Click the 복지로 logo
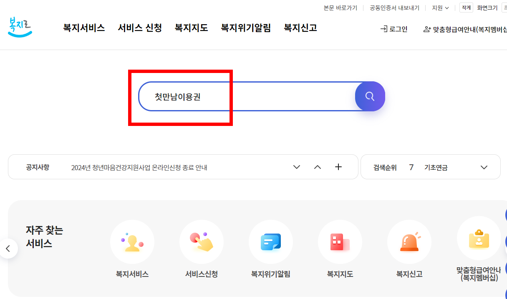The height and width of the screenshot is (299, 507). click(20, 27)
